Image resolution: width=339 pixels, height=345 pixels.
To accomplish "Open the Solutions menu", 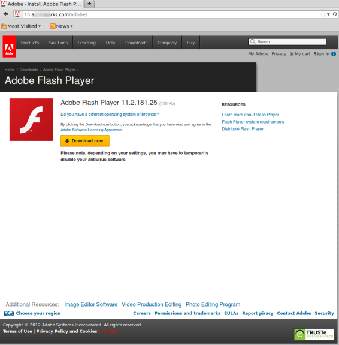I will (58, 43).
